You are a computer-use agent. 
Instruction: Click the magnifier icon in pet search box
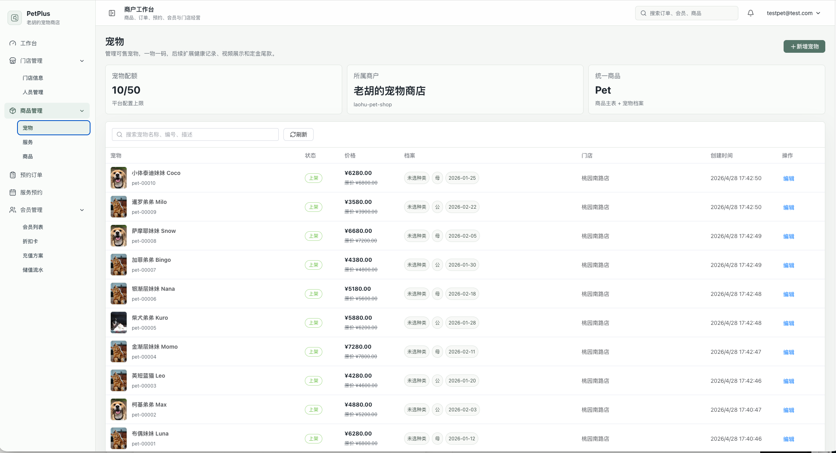[x=119, y=134]
